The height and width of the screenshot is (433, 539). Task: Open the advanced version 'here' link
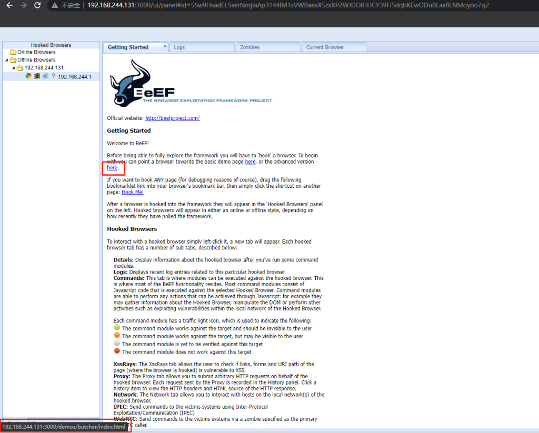click(112, 168)
